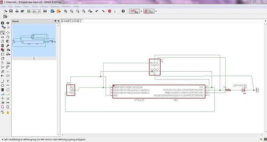Zoom in on the schematic
This screenshot has height=142, width=267.
point(72,11)
